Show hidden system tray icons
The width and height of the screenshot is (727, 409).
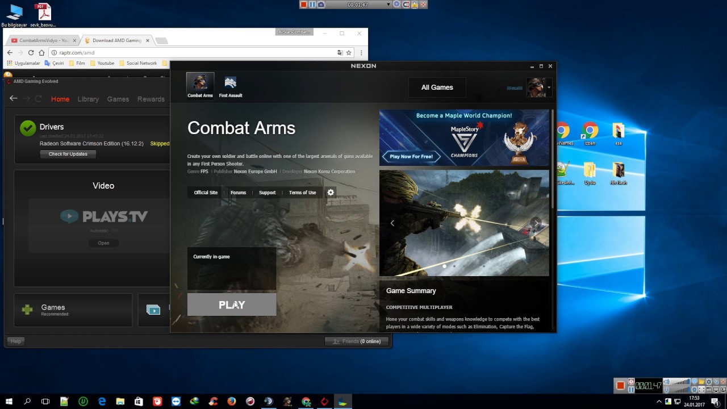(x=659, y=402)
